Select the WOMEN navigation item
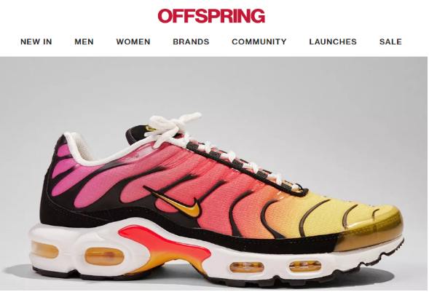 (x=133, y=42)
